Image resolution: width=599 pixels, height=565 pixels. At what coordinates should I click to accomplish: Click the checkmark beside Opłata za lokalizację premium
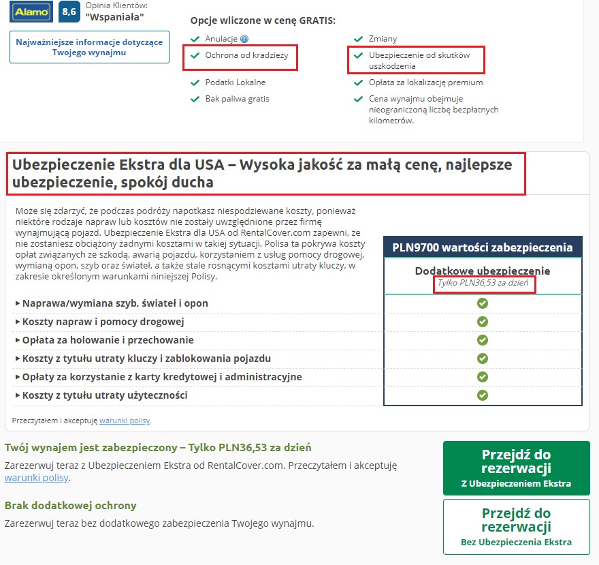pos(358,82)
